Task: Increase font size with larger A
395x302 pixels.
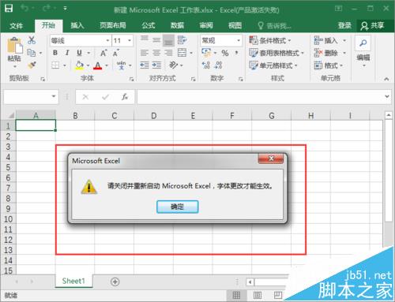Action: 103,53
